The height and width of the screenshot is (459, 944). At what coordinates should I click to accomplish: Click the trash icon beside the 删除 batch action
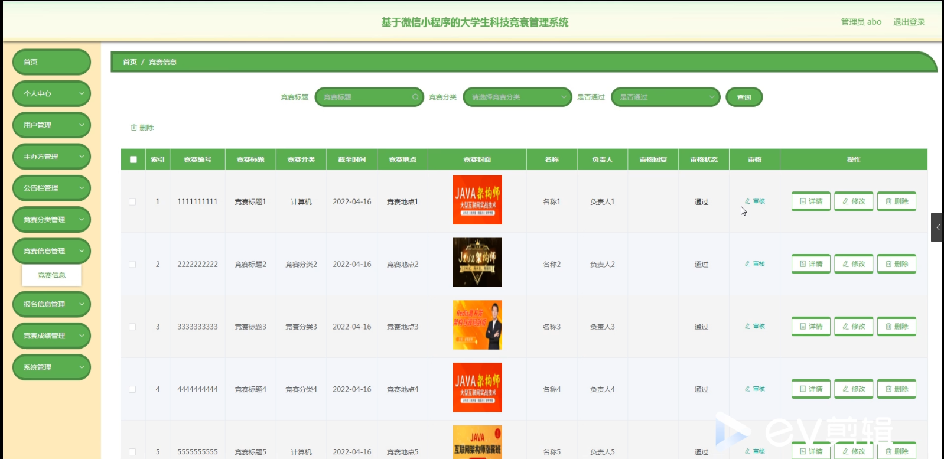(134, 128)
